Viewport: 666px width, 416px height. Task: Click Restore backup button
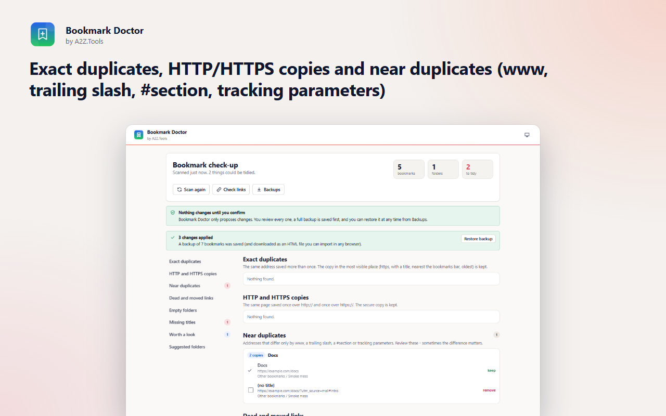click(478, 239)
